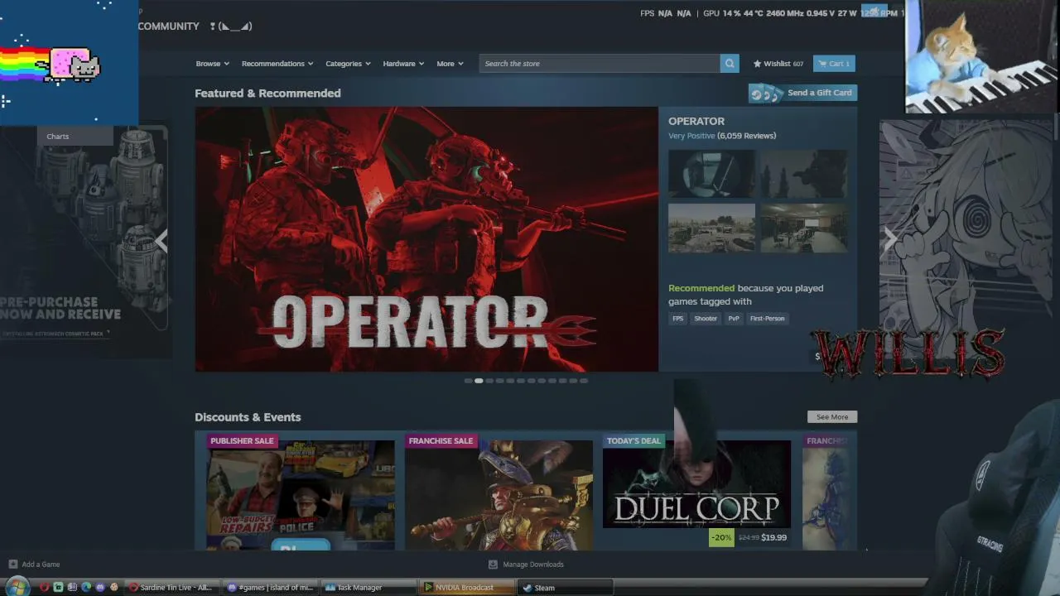This screenshot has height=596, width=1060.
Task: View the top-left OPERATOR screenshot thumbnail
Action: (x=711, y=174)
